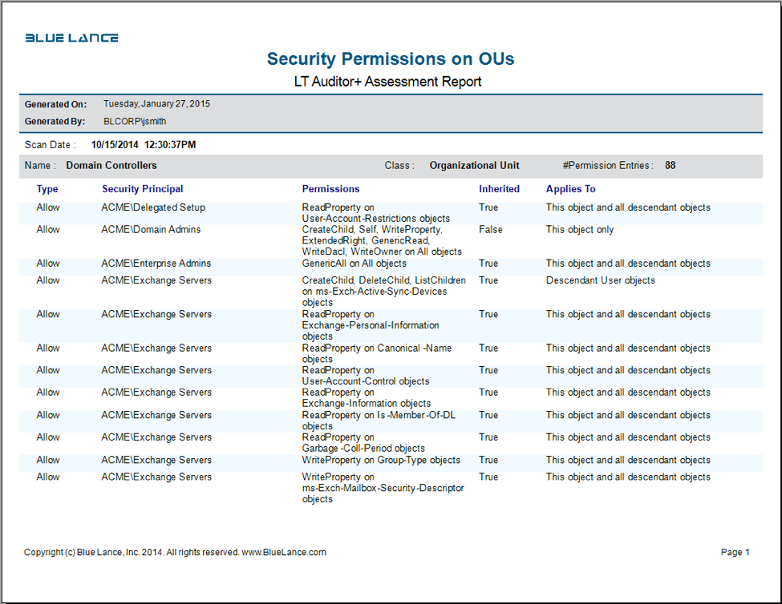
Task: Select the permission entries count '88'
Action: click(671, 166)
